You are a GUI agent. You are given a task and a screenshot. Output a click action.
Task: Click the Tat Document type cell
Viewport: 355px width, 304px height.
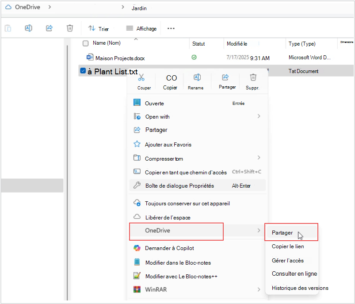click(303, 71)
